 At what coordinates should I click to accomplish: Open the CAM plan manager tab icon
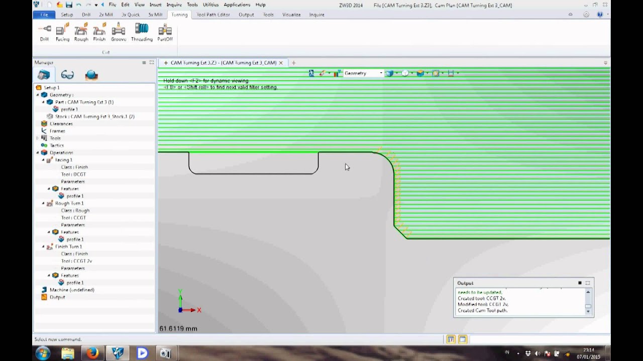point(44,75)
